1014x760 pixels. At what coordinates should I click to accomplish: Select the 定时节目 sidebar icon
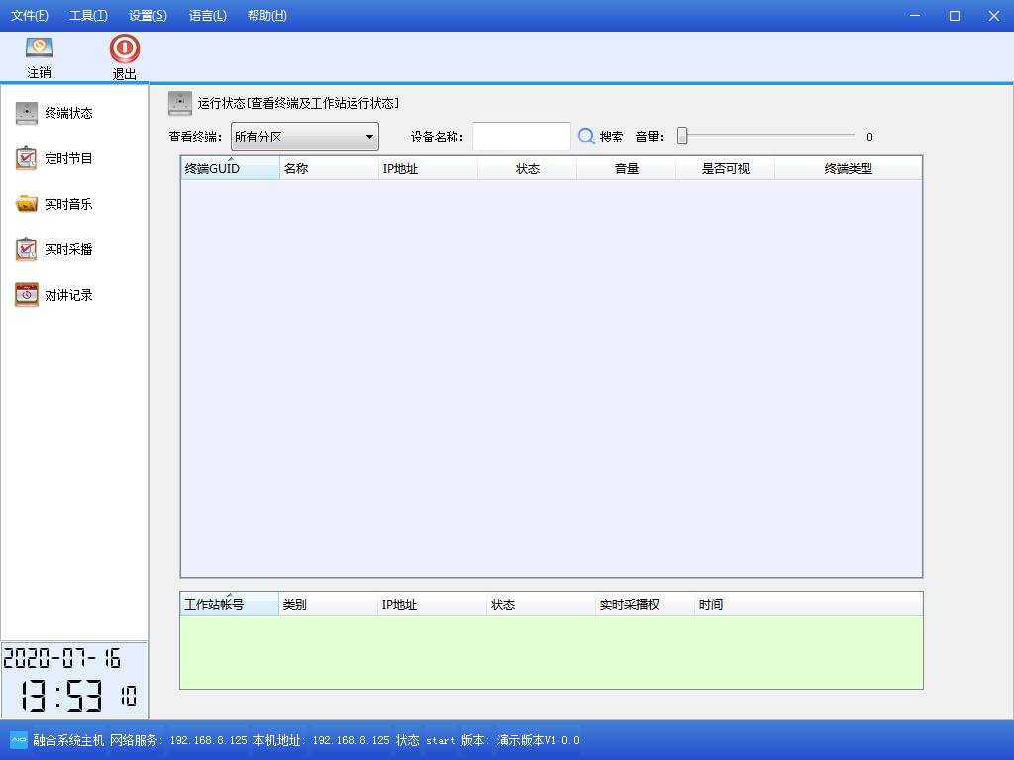(x=27, y=158)
